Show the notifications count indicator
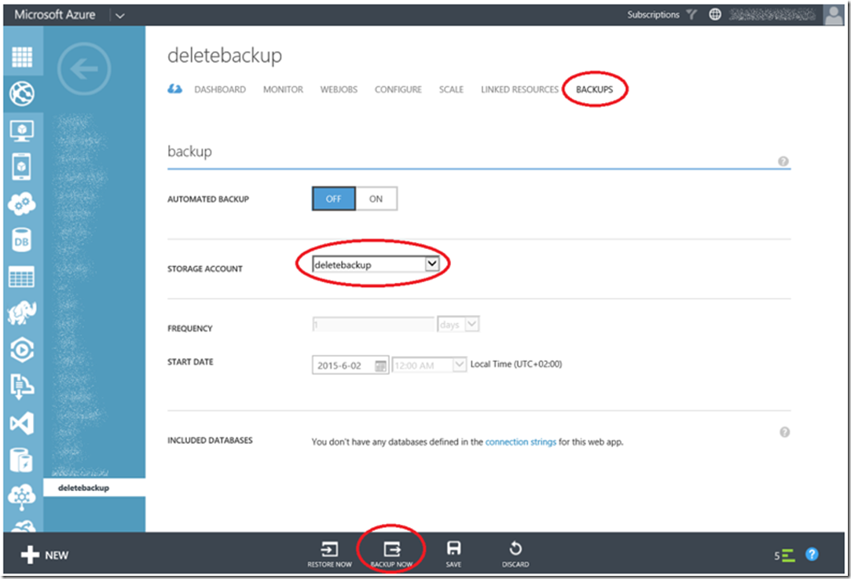 click(784, 555)
